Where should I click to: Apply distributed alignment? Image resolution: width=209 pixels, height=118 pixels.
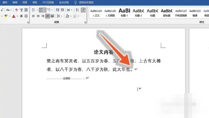[52, 16]
